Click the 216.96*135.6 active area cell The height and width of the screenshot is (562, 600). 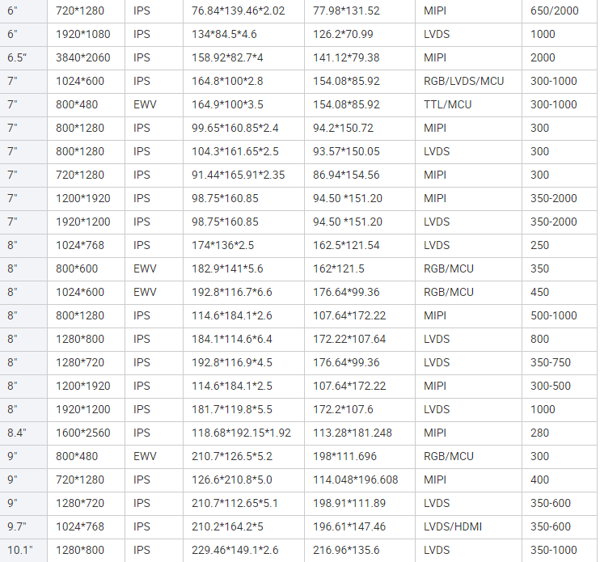[346, 550]
